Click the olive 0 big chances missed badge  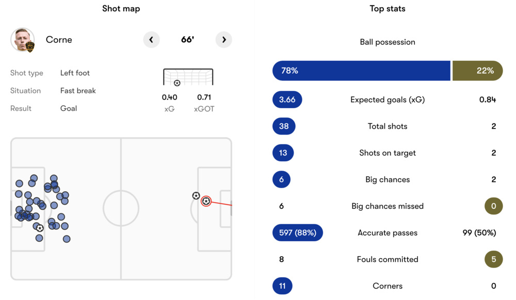click(x=493, y=206)
